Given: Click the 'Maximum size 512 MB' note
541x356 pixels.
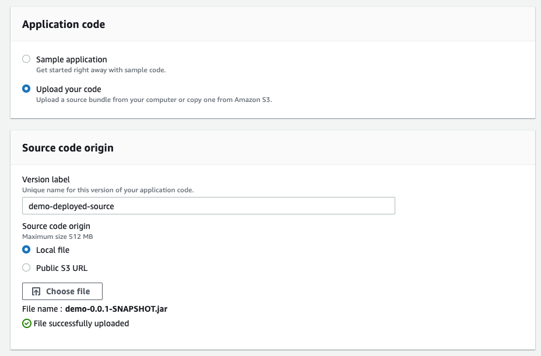Looking at the screenshot, I should [57, 237].
